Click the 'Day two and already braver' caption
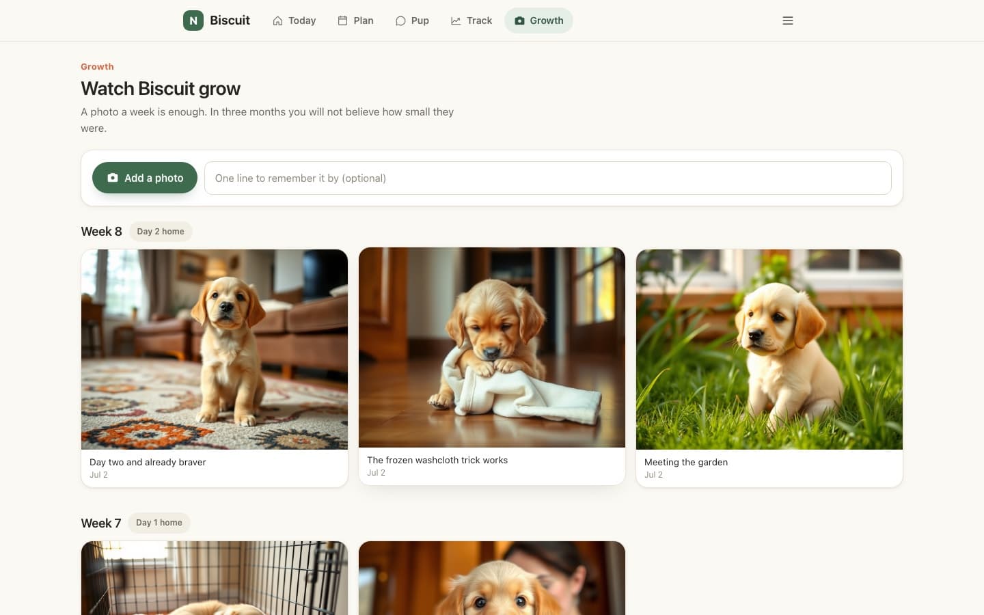 point(148,462)
